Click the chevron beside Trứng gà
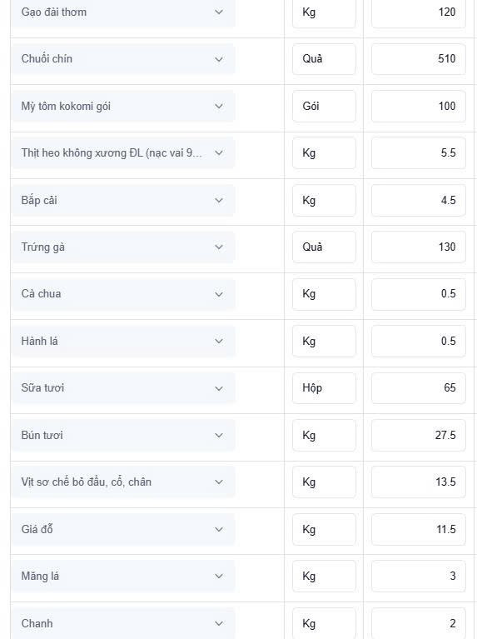This screenshot has height=639, width=477. (x=219, y=247)
